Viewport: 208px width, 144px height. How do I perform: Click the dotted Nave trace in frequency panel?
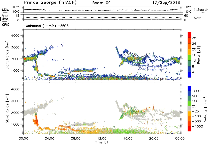click(x=102, y=17)
